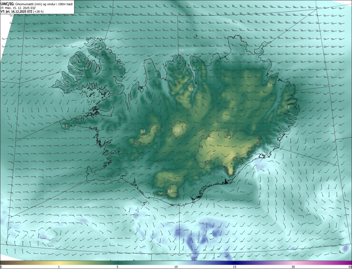Click the "7.2" value off the east coast

pos(327,148)
